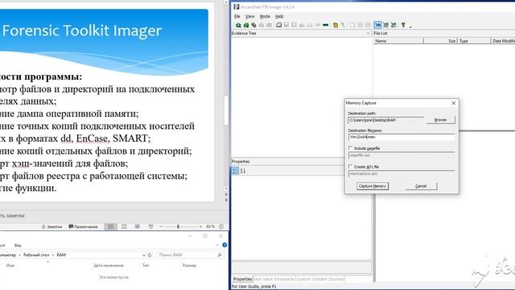Click the FTK Imager help question-mark icon
Image resolution: width=515 pixels, height=290 pixels.
[403, 25]
